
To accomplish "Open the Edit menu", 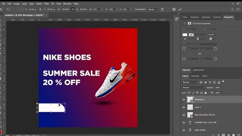I will 9,4.
